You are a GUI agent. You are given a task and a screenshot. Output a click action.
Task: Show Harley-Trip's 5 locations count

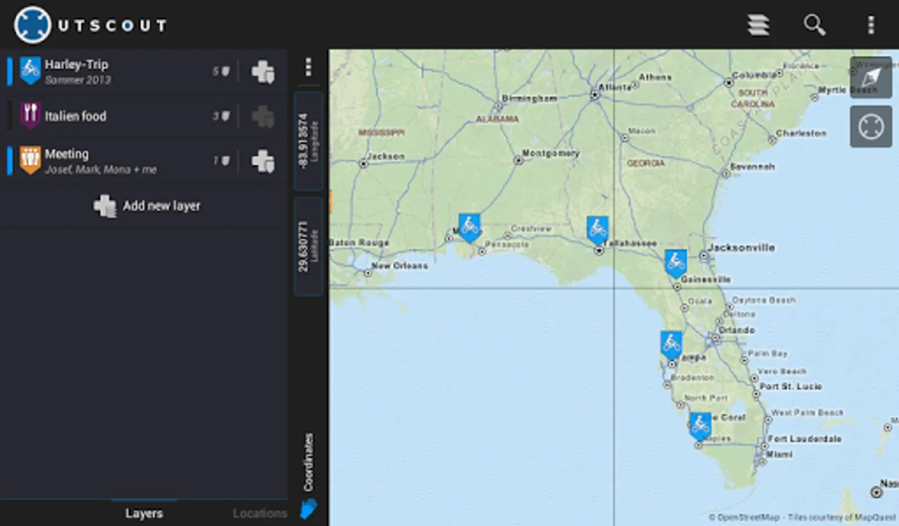click(221, 71)
